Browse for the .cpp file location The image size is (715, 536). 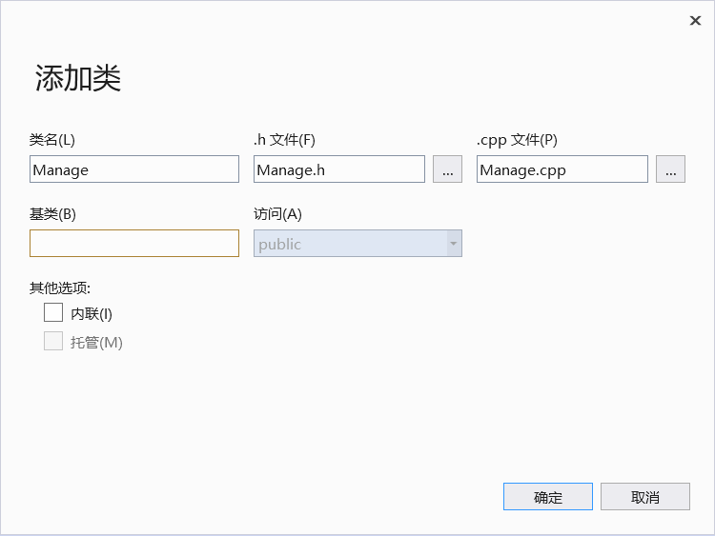click(x=670, y=169)
